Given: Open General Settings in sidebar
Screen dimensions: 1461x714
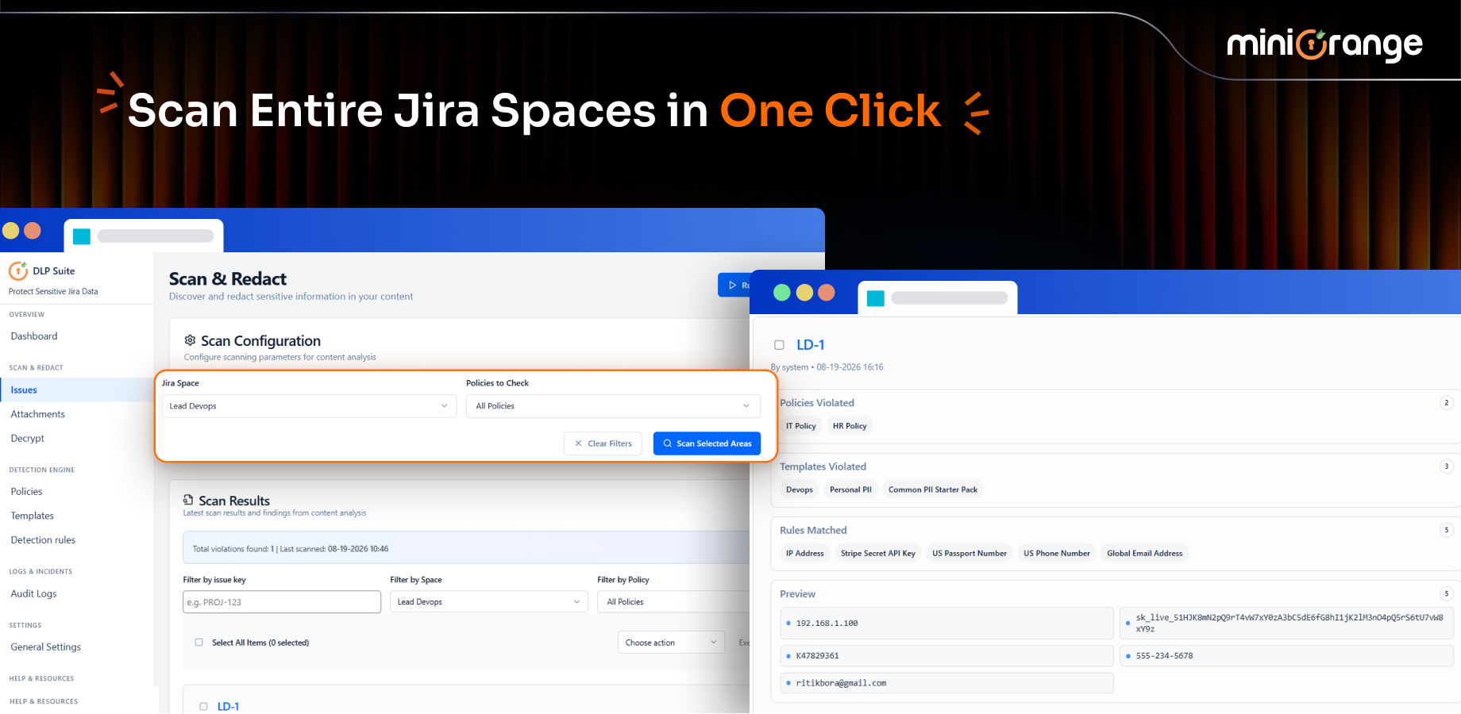Looking at the screenshot, I should pyautogui.click(x=45, y=647).
